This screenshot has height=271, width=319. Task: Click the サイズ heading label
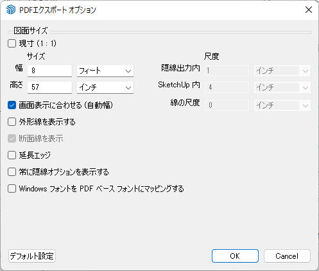tap(36, 57)
